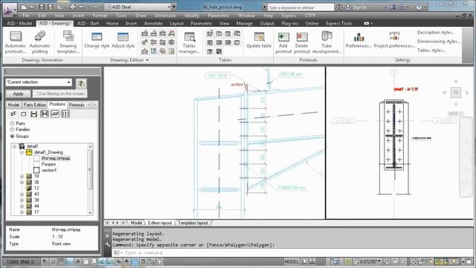Select Parts radio button
This screenshot has height=268, width=476.
point(13,124)
